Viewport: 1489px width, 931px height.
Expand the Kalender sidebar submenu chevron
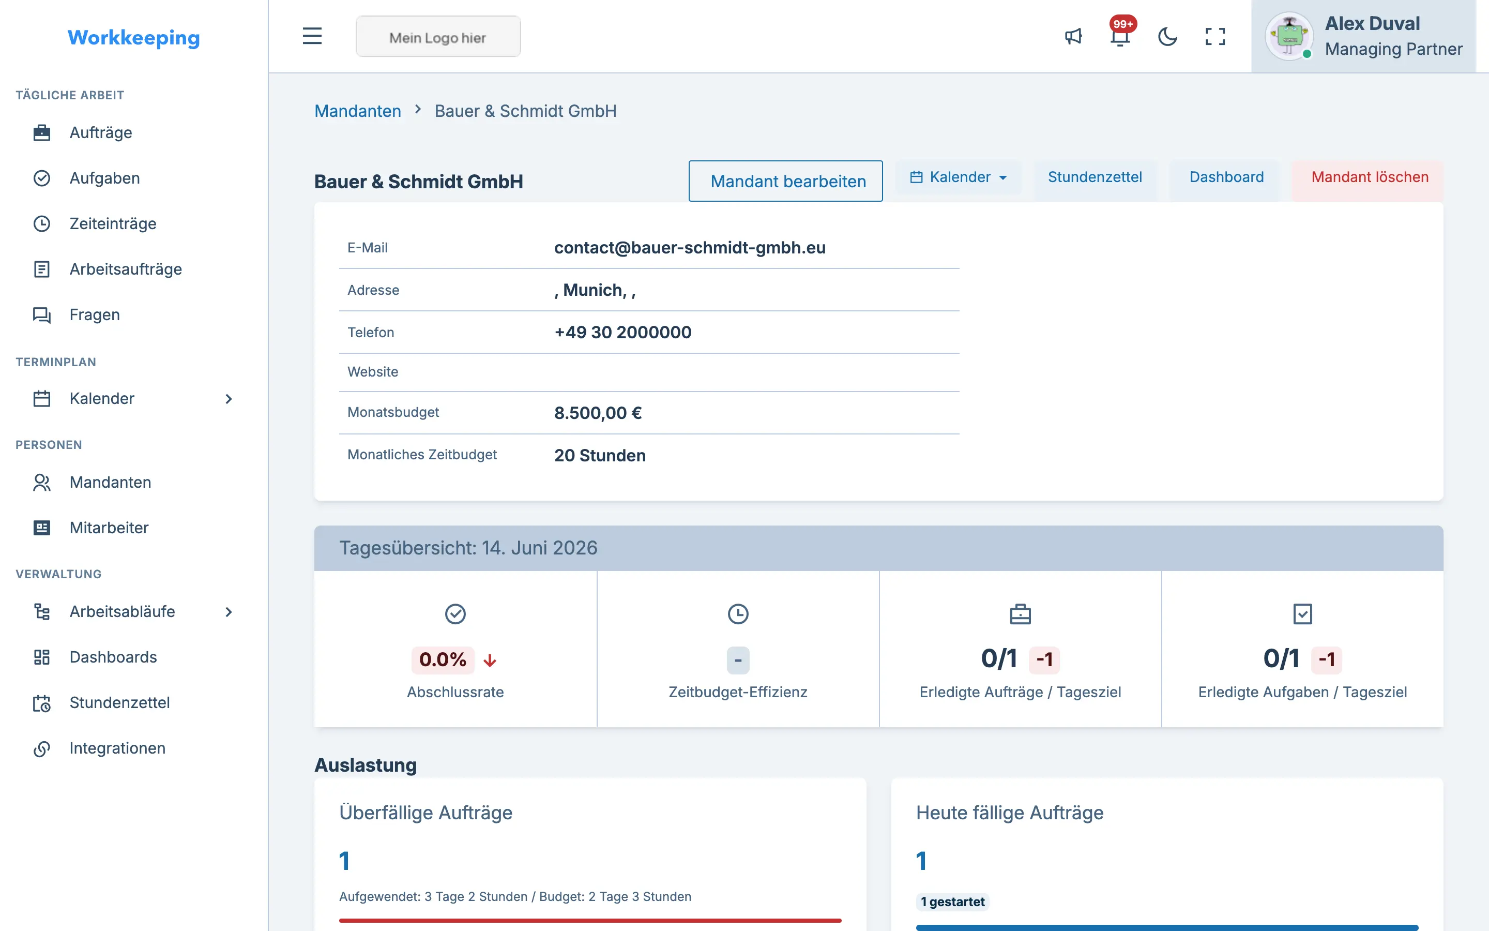[x=229, y=398]
